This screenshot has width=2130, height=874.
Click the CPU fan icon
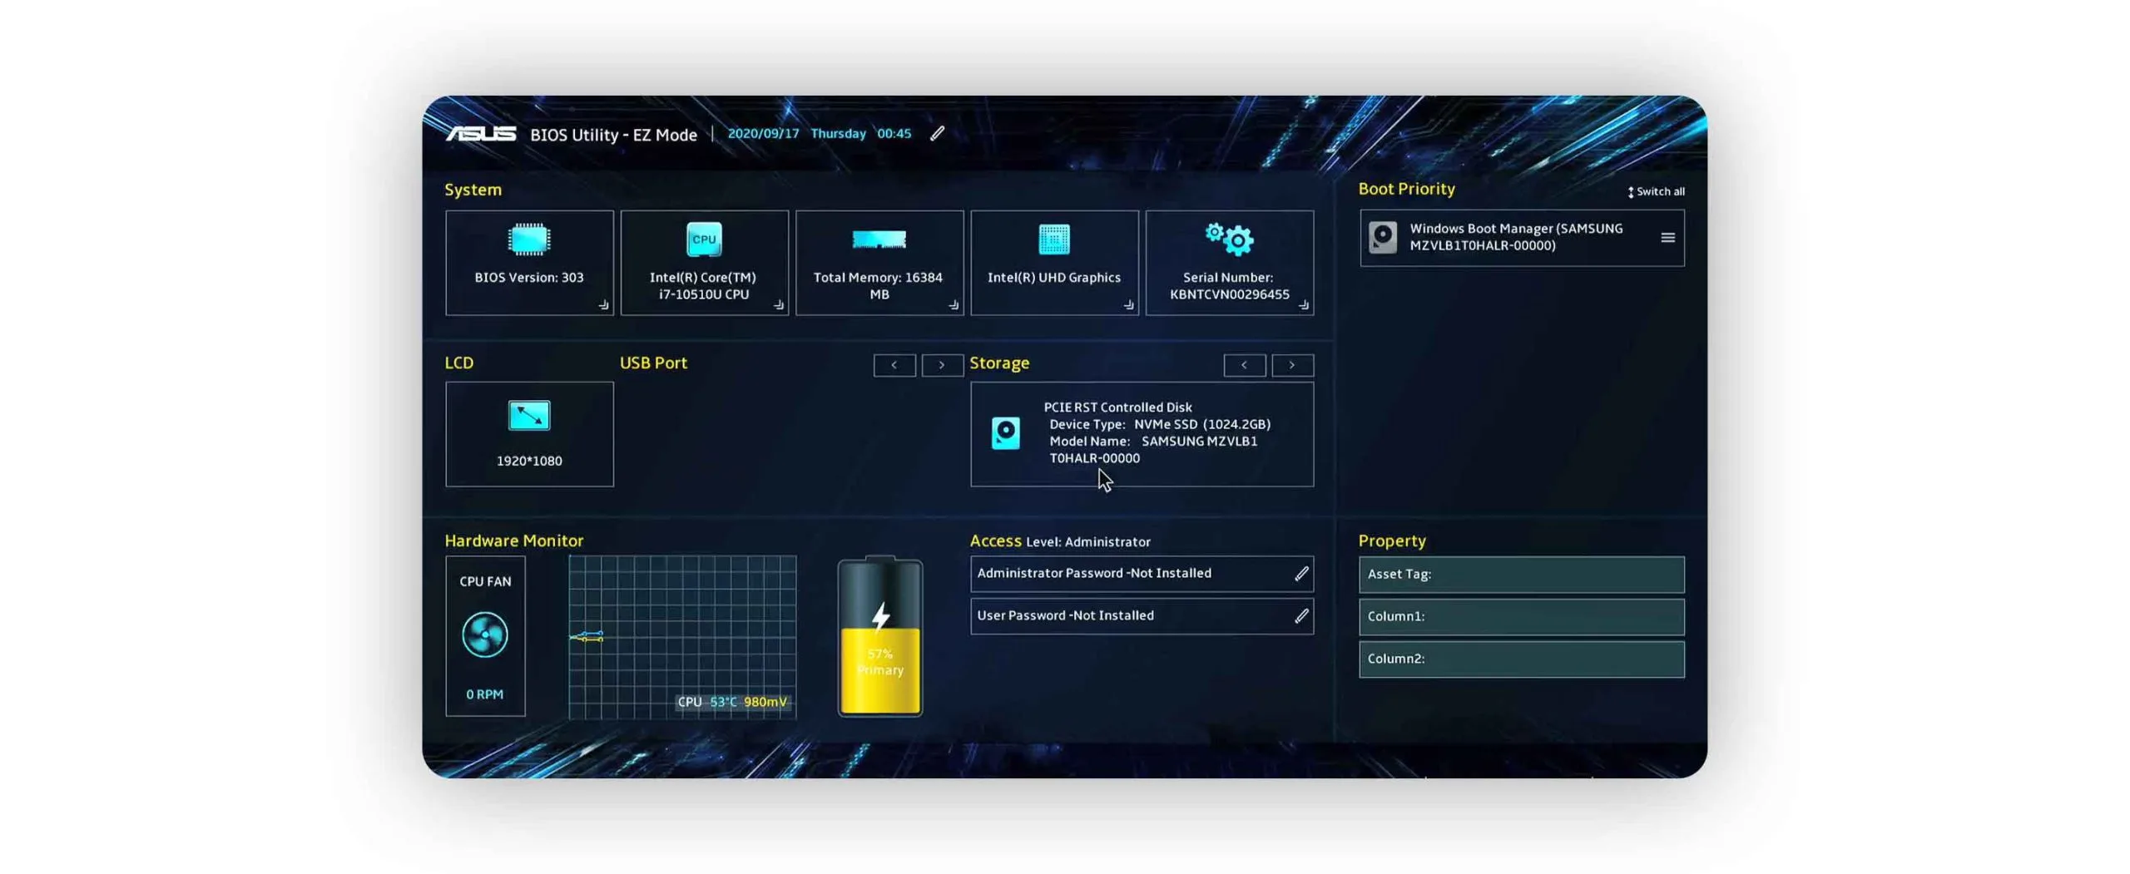tap(484, 635)
